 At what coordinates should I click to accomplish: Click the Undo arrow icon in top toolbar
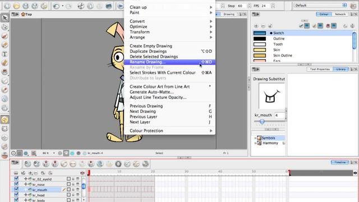56,6
